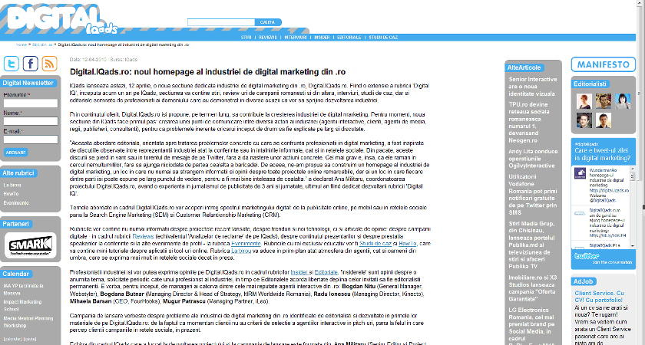
Task: Follow the Evenimente link in article text
Action: coord(246,244)
